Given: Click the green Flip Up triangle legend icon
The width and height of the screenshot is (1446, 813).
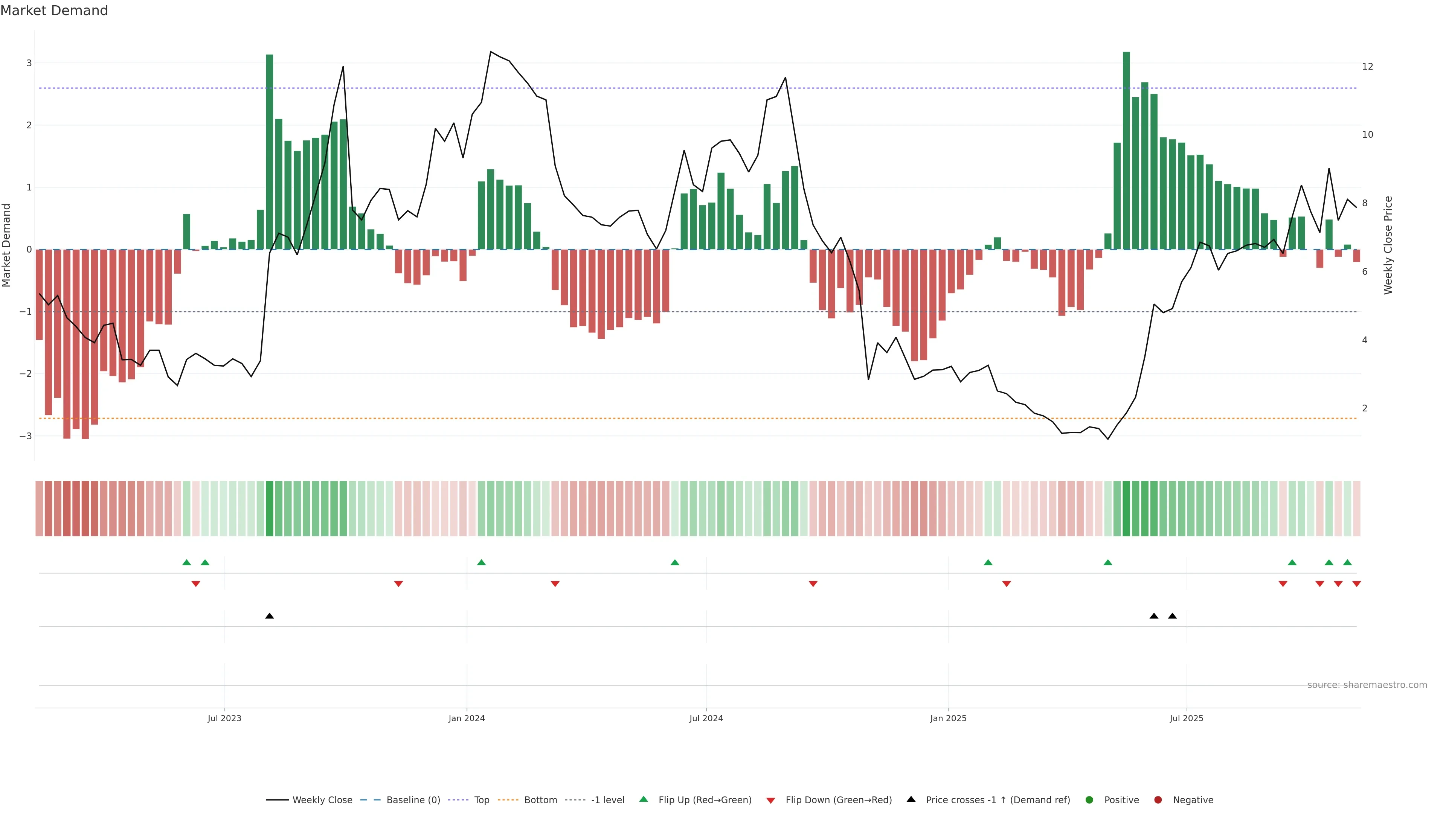Looking at the screenshot, I should (643, 799).
